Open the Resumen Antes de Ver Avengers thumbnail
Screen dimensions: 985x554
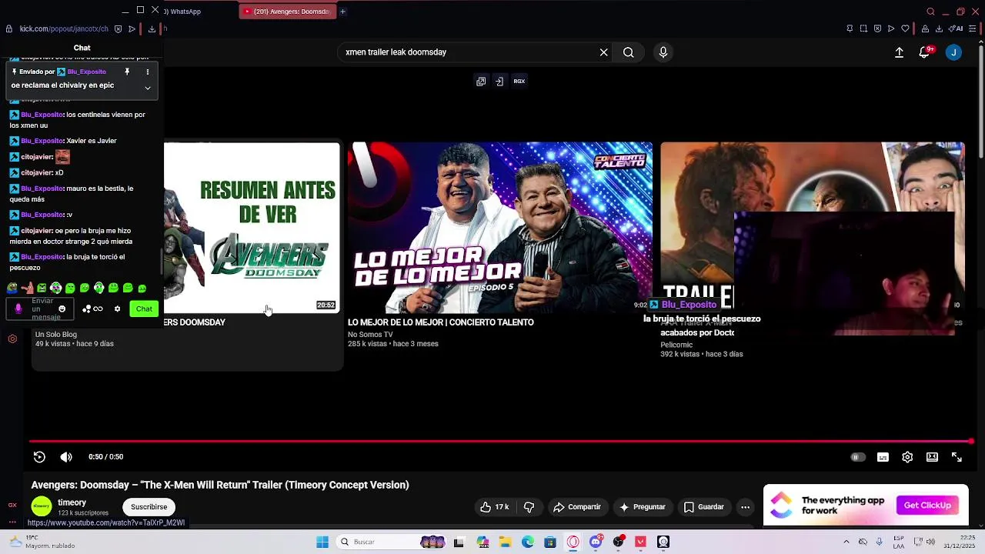(252, 227)
